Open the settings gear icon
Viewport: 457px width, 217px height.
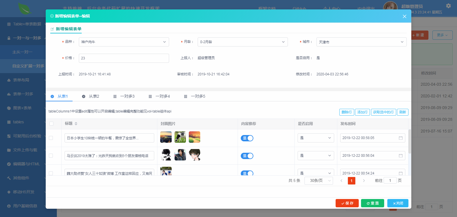click(448, 6)
